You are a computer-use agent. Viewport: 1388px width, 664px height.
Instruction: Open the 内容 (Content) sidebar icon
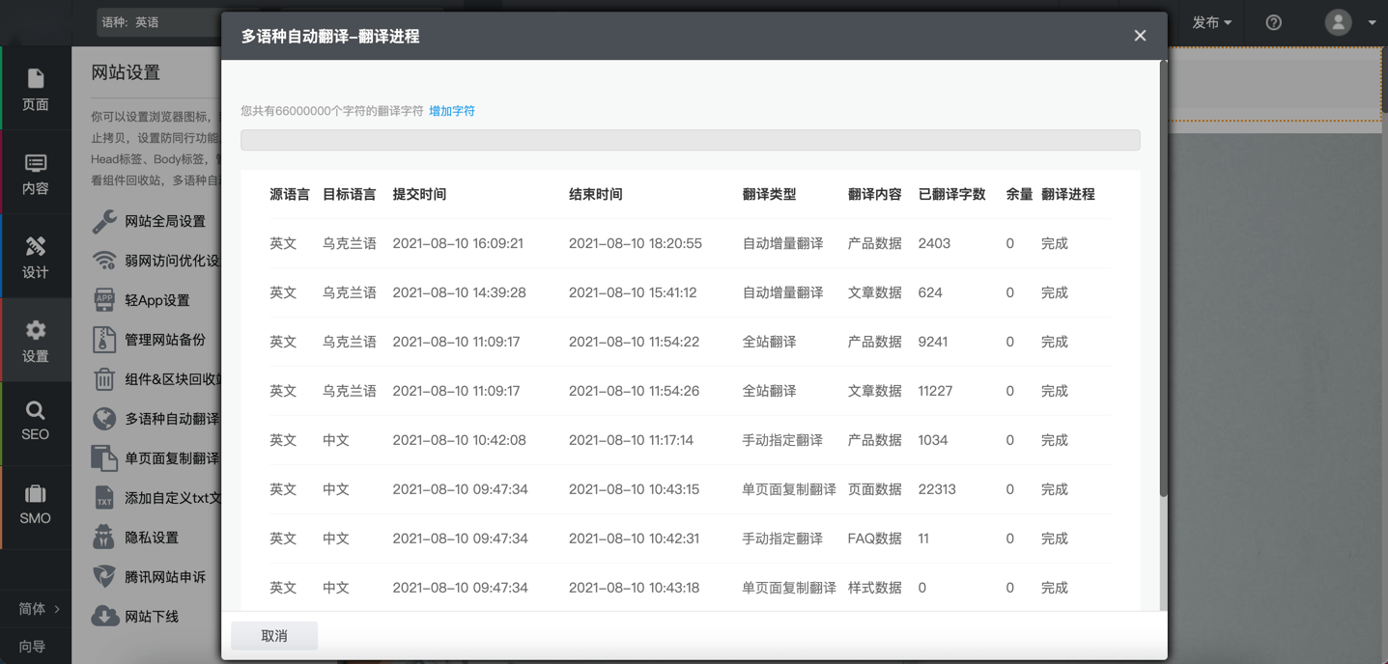pos(36,173)
